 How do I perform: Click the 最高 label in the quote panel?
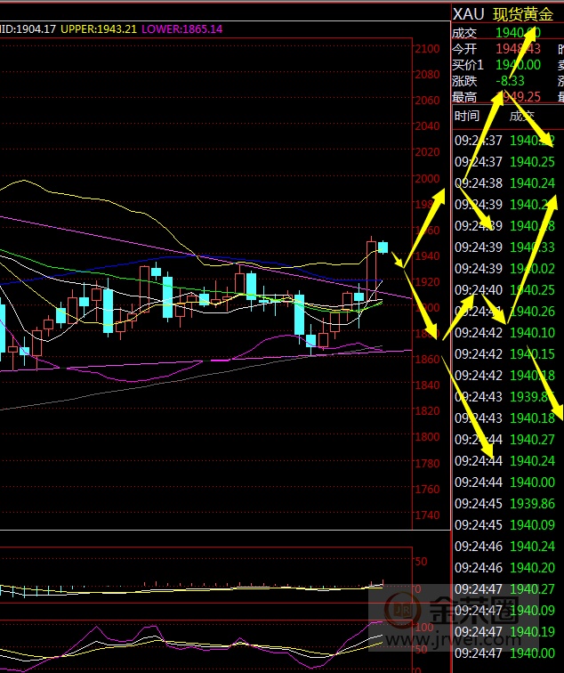(x=464, y=97)
